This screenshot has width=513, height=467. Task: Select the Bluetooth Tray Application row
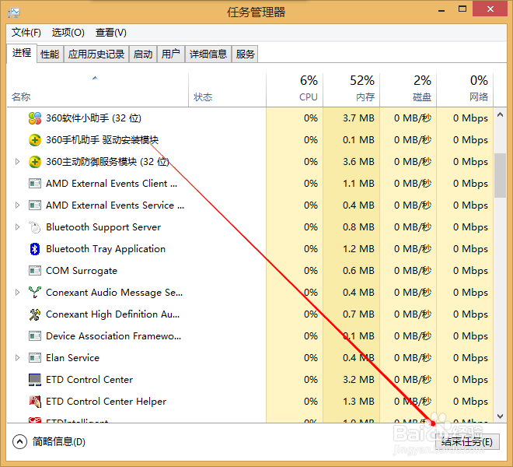(x=250, y=249)
